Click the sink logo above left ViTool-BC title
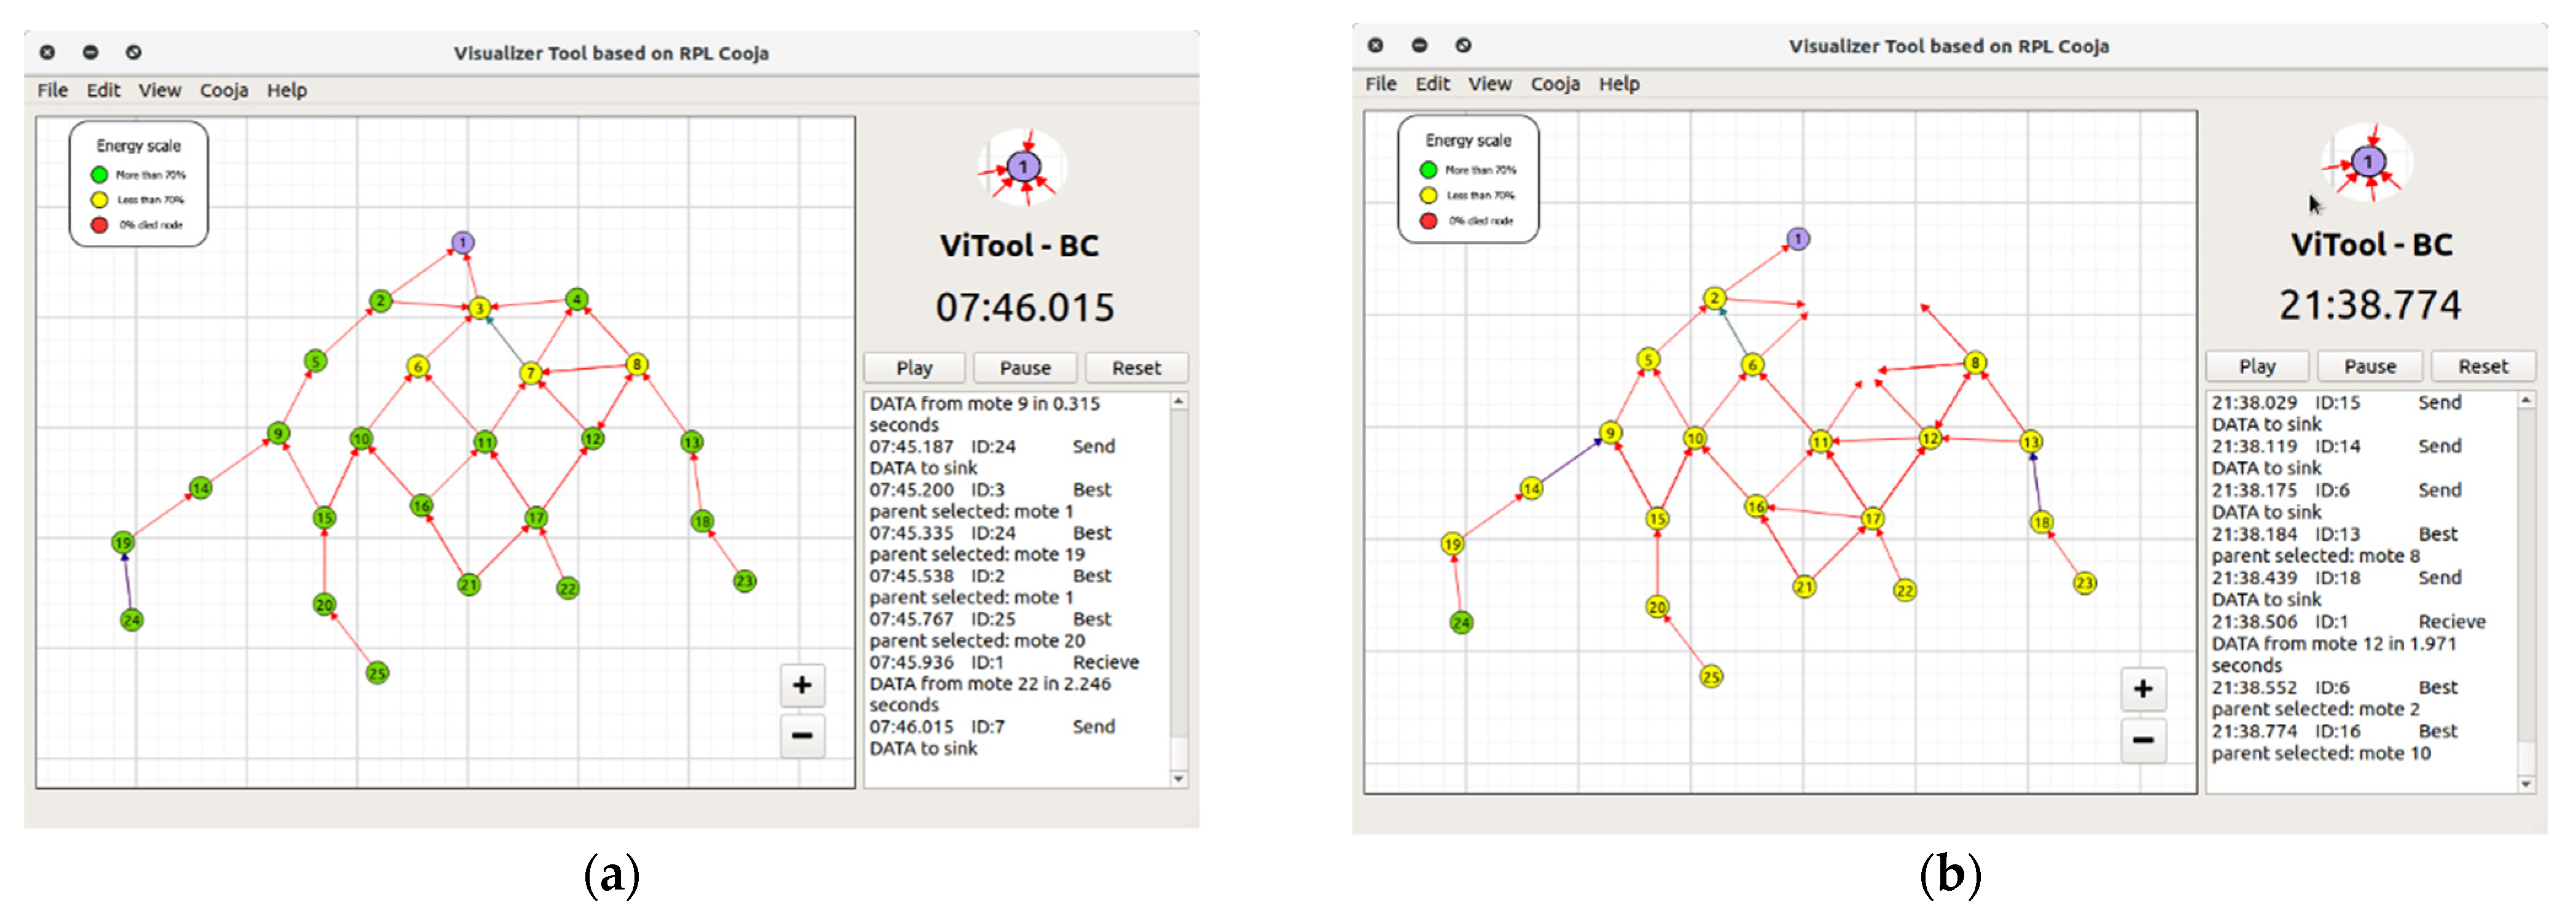 (1023, 167)
